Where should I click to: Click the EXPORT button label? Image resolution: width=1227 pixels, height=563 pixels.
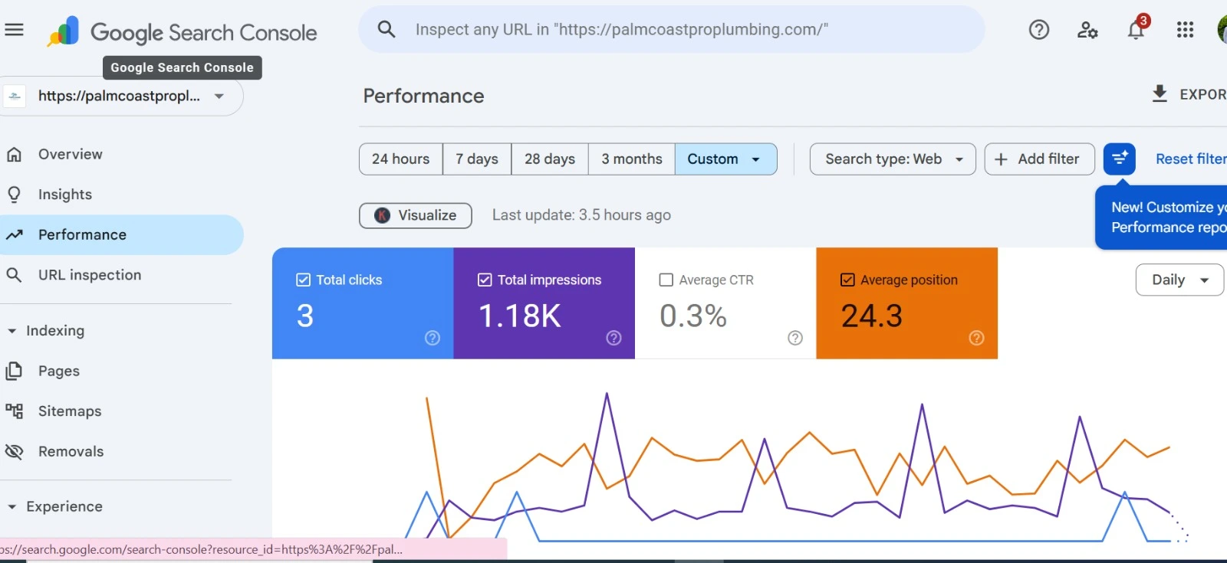pos(1202,94)
